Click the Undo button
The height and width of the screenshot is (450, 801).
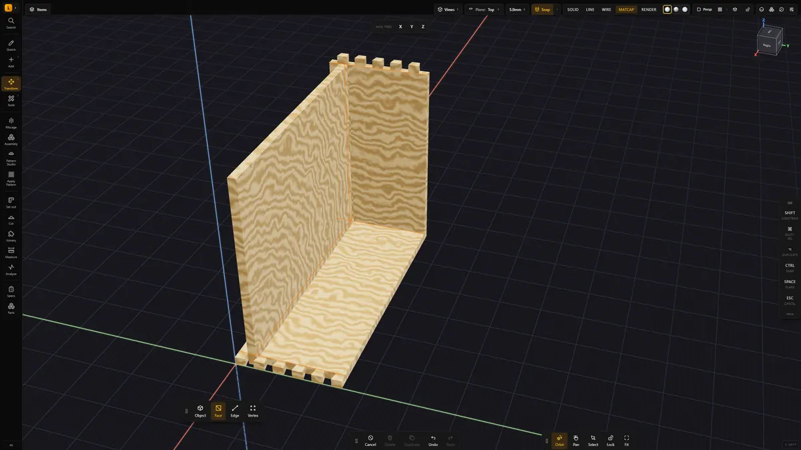433,441
